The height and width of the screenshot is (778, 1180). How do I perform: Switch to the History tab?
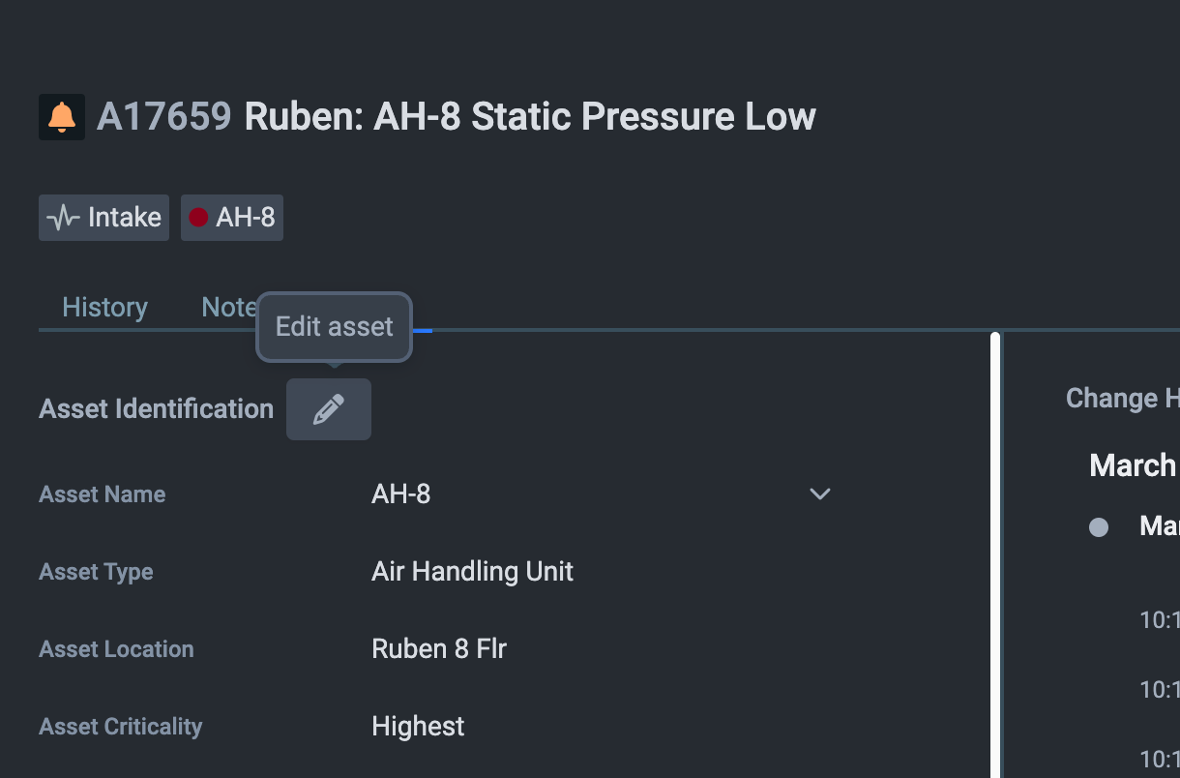tap(104, 308)
